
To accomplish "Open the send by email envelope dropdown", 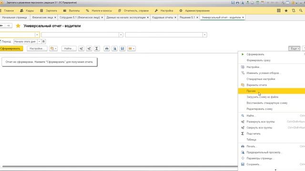I will click(132, 48).
